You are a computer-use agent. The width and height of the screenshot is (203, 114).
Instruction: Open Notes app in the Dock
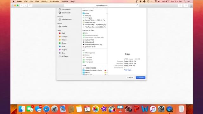79,109
